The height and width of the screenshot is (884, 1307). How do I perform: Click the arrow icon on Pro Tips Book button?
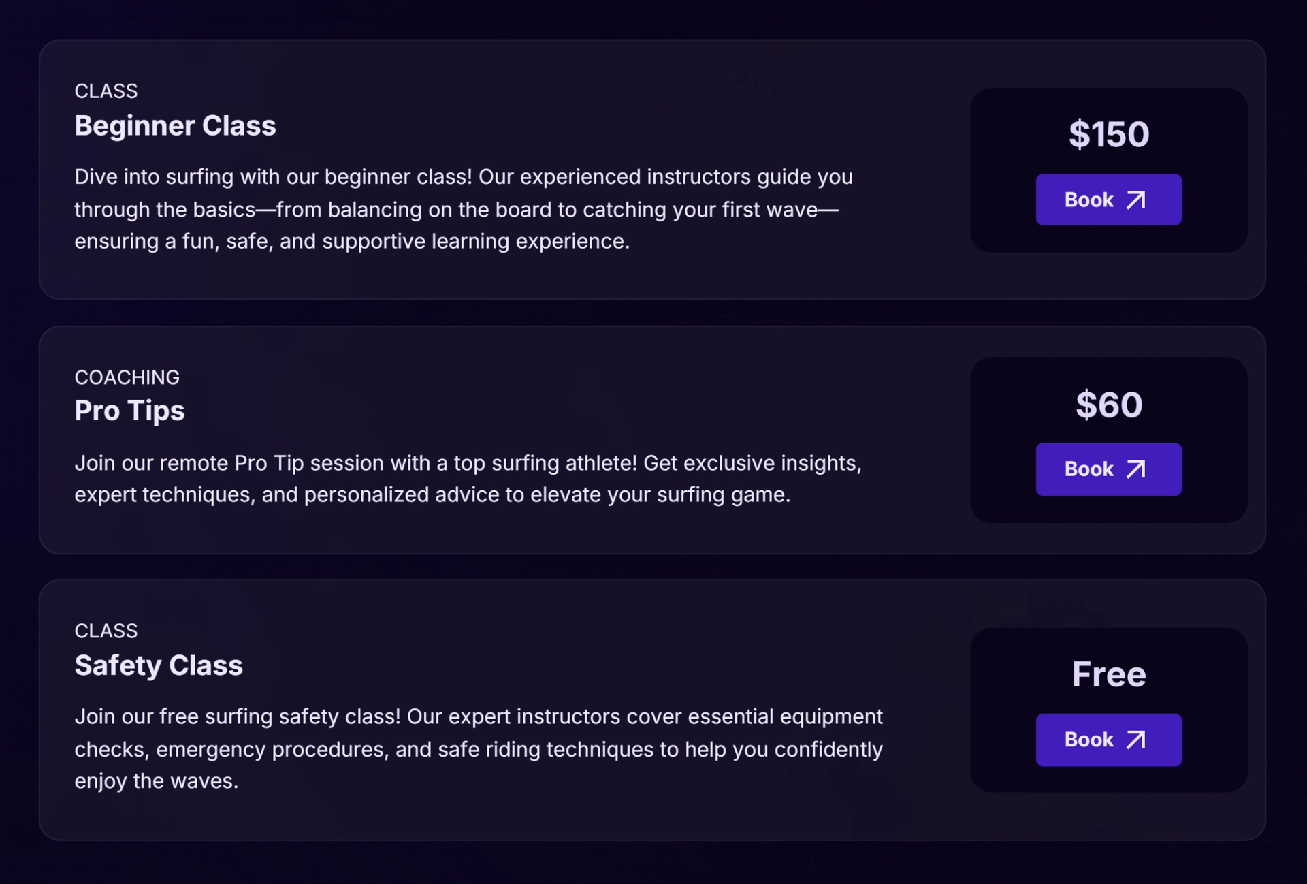pos(1135,469)
